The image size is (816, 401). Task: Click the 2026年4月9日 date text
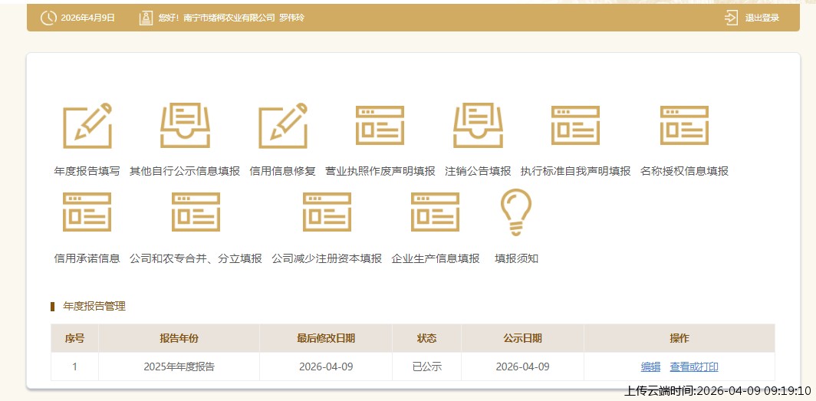pos(88,18)
